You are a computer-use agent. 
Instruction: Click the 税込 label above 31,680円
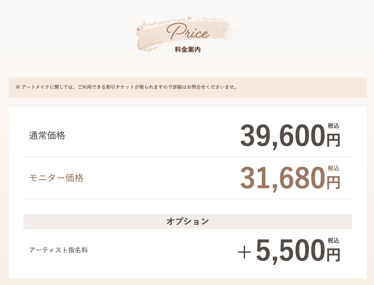(333, 168)
